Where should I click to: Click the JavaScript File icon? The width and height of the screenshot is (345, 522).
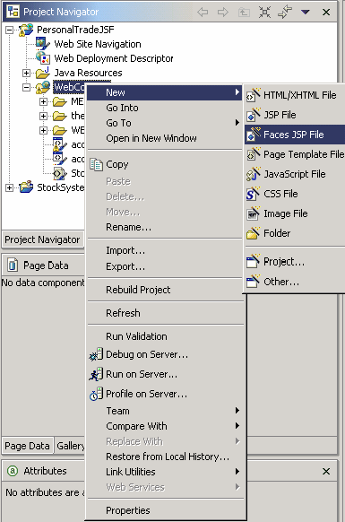(x=254, y=174)
